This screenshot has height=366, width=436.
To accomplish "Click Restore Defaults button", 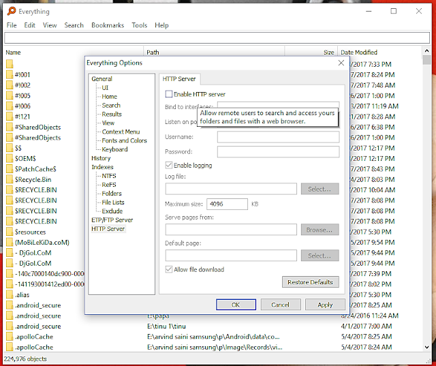I will 311,281.
